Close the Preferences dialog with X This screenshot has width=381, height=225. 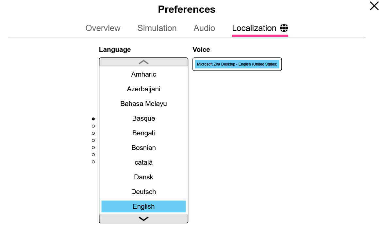coord(374,6)
